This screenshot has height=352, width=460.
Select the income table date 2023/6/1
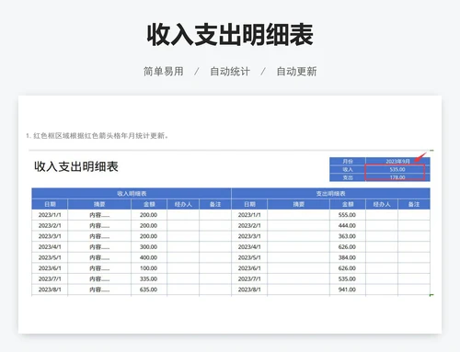point(50,268)
